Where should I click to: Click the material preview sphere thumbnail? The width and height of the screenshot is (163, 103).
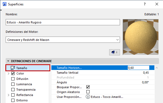[x=141, y=37]
